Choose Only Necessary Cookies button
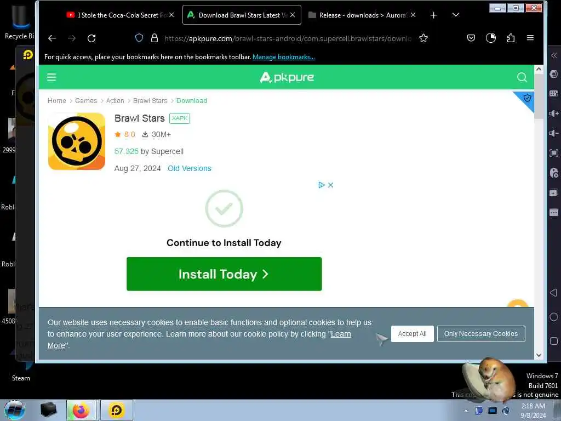The width and height of the screenshot is (561, 421). pos(481,334)
